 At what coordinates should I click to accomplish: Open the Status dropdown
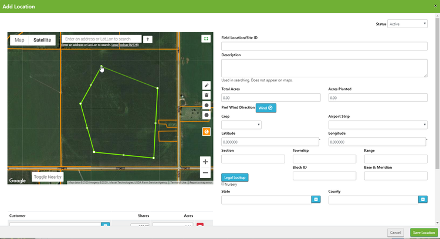pos(407,24)
